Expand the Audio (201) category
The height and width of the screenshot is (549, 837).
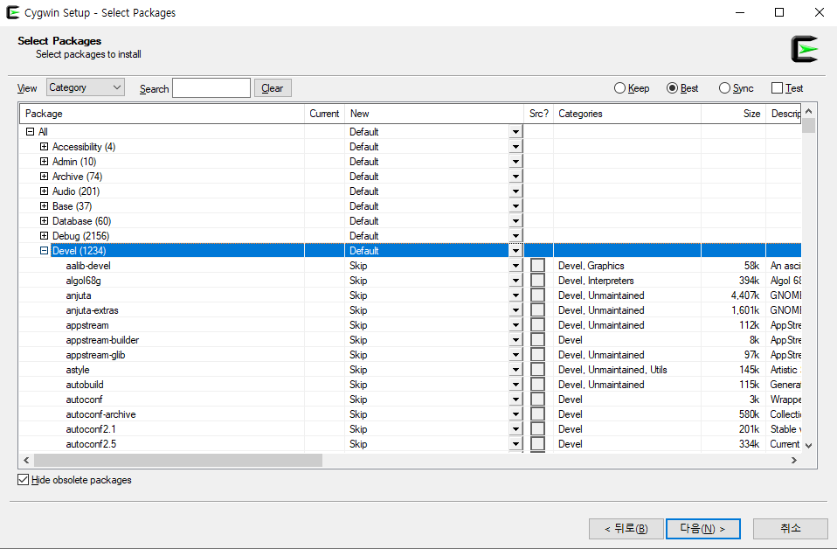pos(45,191)
